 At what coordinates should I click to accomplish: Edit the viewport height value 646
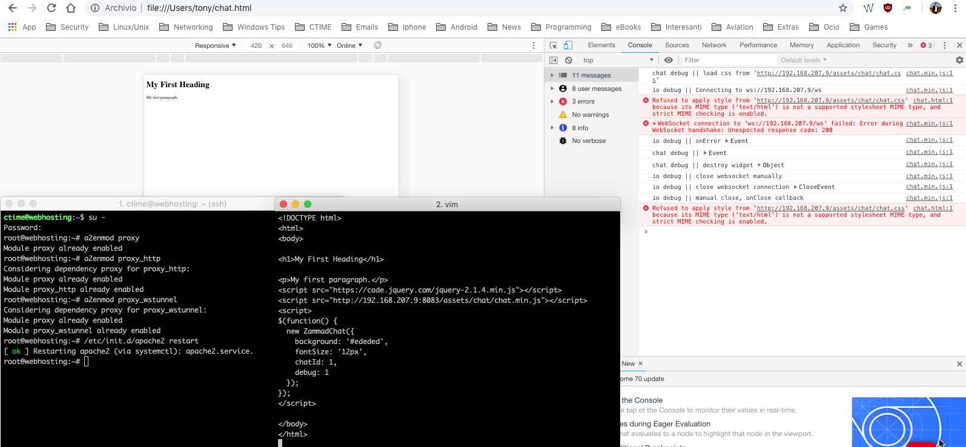point(287,45)
